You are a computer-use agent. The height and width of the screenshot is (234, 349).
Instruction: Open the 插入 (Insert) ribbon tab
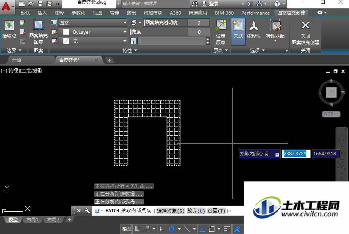[42, 13]
